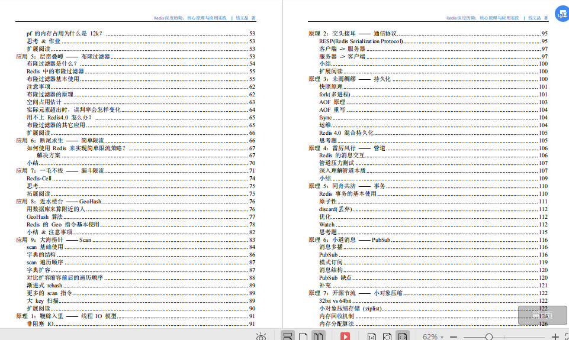Zoom out with the minus button
This screenshot has height=340, width=569.
tap(453, 336)
